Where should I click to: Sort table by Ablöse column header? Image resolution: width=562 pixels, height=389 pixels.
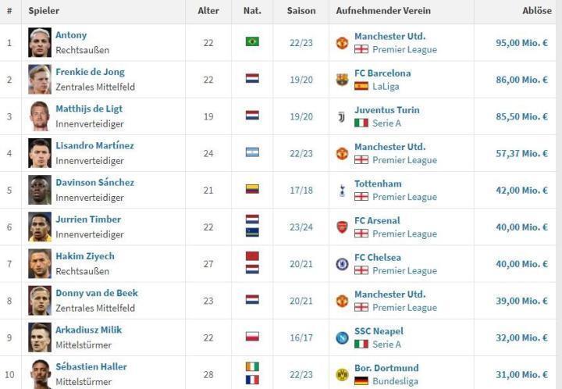(x=536, y=11)
